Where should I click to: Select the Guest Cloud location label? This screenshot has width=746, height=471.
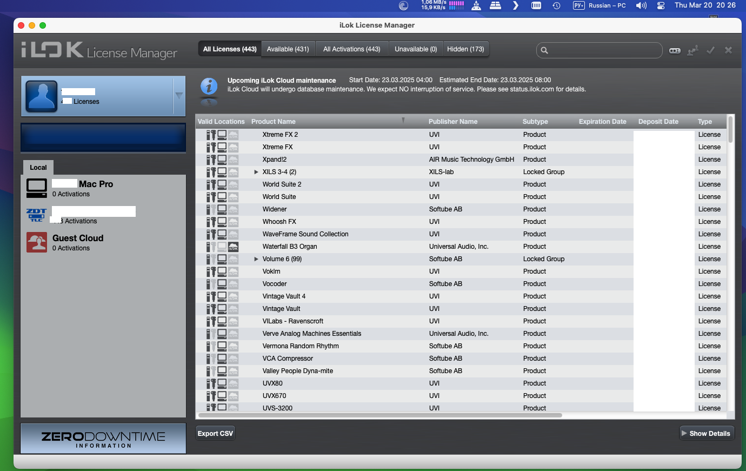(78, 238)
